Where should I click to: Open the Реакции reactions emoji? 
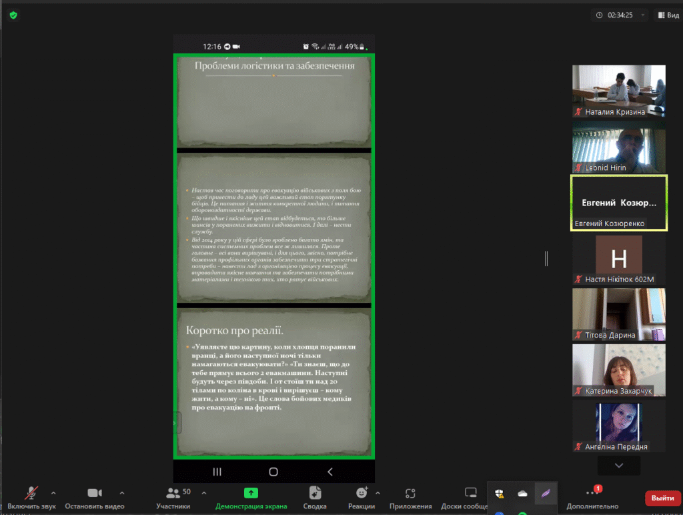point(362,493)
